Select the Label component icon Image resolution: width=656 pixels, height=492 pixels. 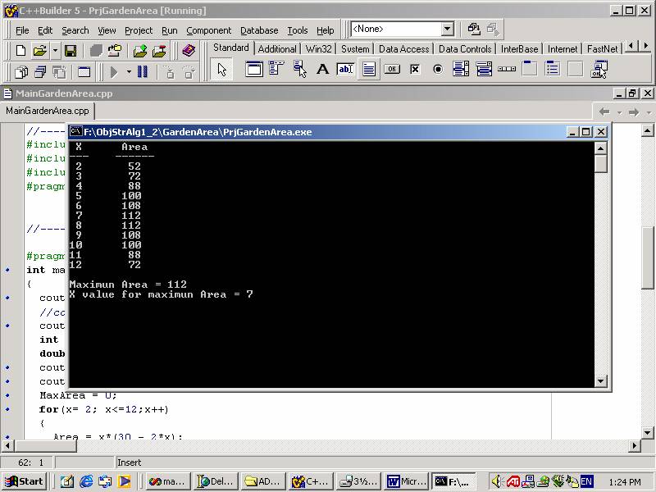click(323, 70)
